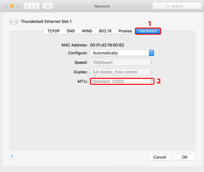
Task: Switch to the TCP/IP tab
Action: click(53, 31)
